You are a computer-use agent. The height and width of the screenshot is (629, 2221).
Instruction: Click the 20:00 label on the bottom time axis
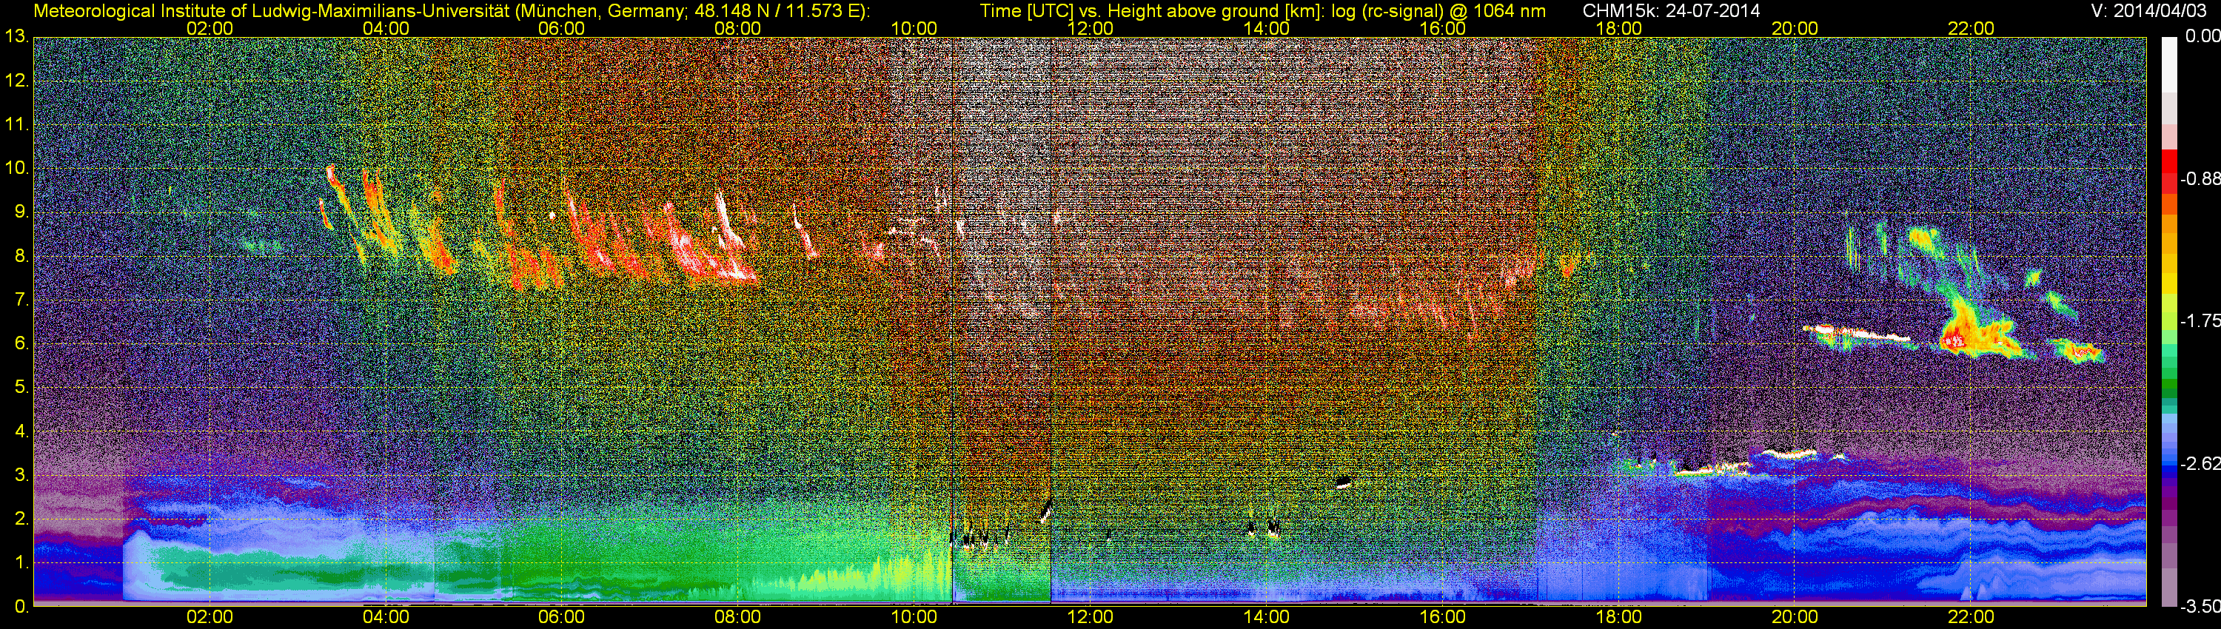(1795, 617)
